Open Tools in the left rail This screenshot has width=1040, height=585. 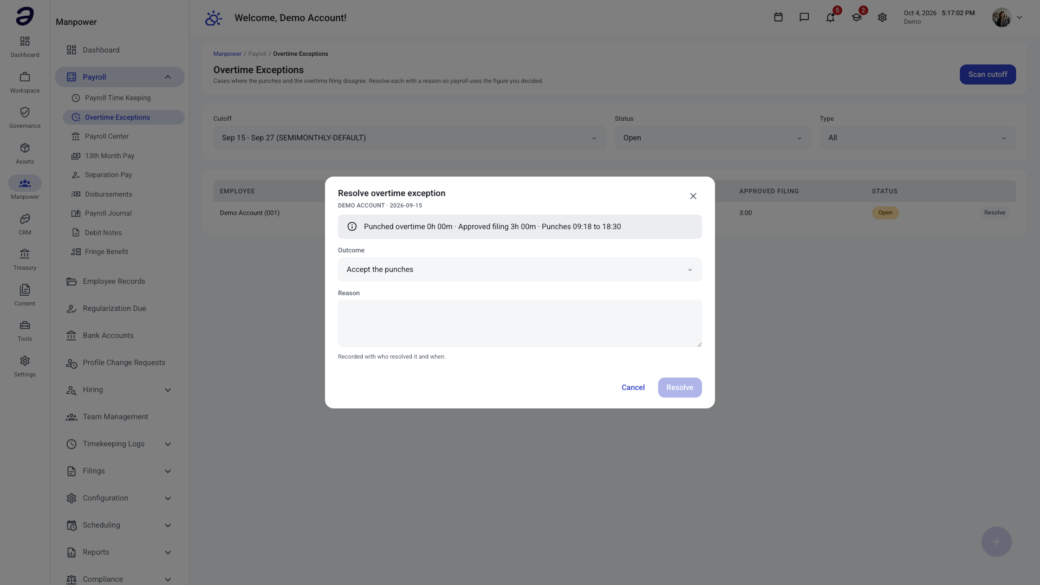pyautogui.click(x=25, y=330)
